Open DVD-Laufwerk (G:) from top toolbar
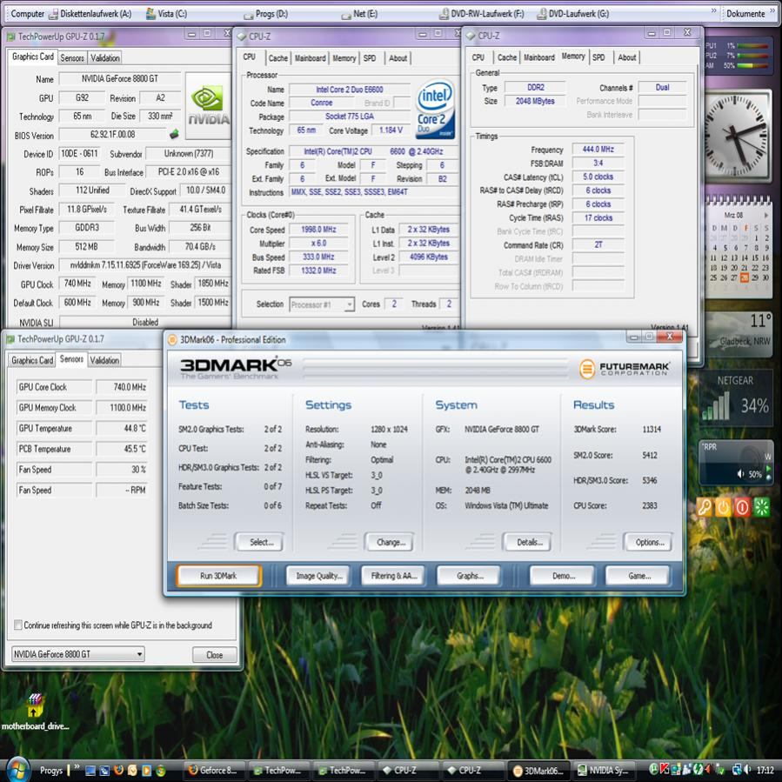Viewport: 782px width, 782px height. [x=573, y=14]
